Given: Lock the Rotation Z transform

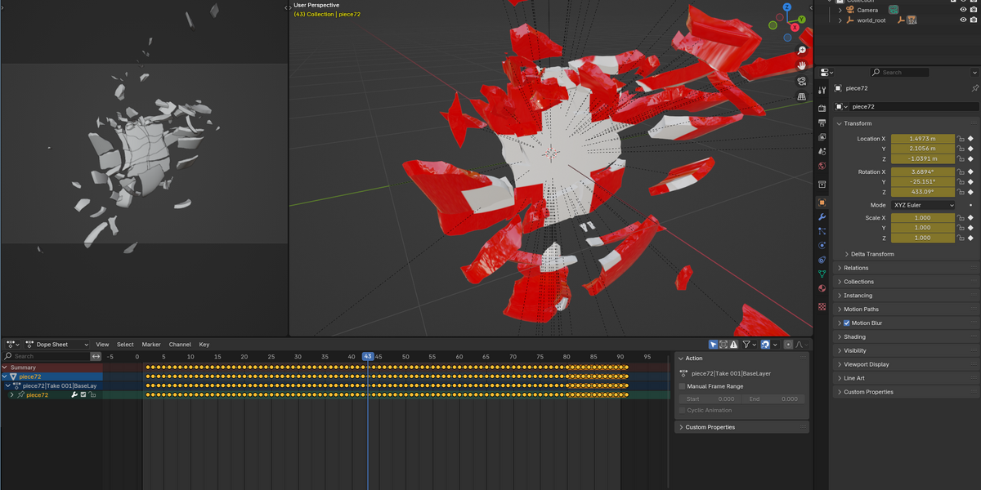Looking at the screenshot, I should coord(961,192).
